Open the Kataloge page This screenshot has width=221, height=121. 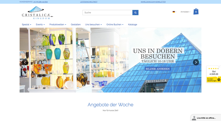133,25
